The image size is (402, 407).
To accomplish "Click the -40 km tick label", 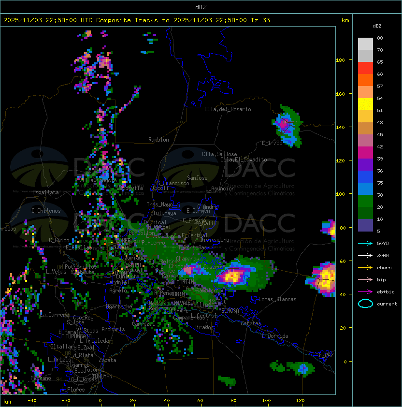I will (x=32, y=401).
